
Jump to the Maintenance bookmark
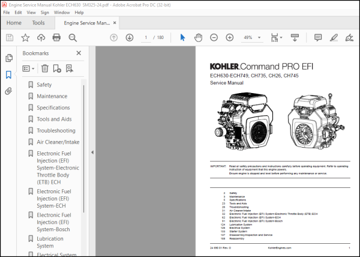tap(52, 96)
